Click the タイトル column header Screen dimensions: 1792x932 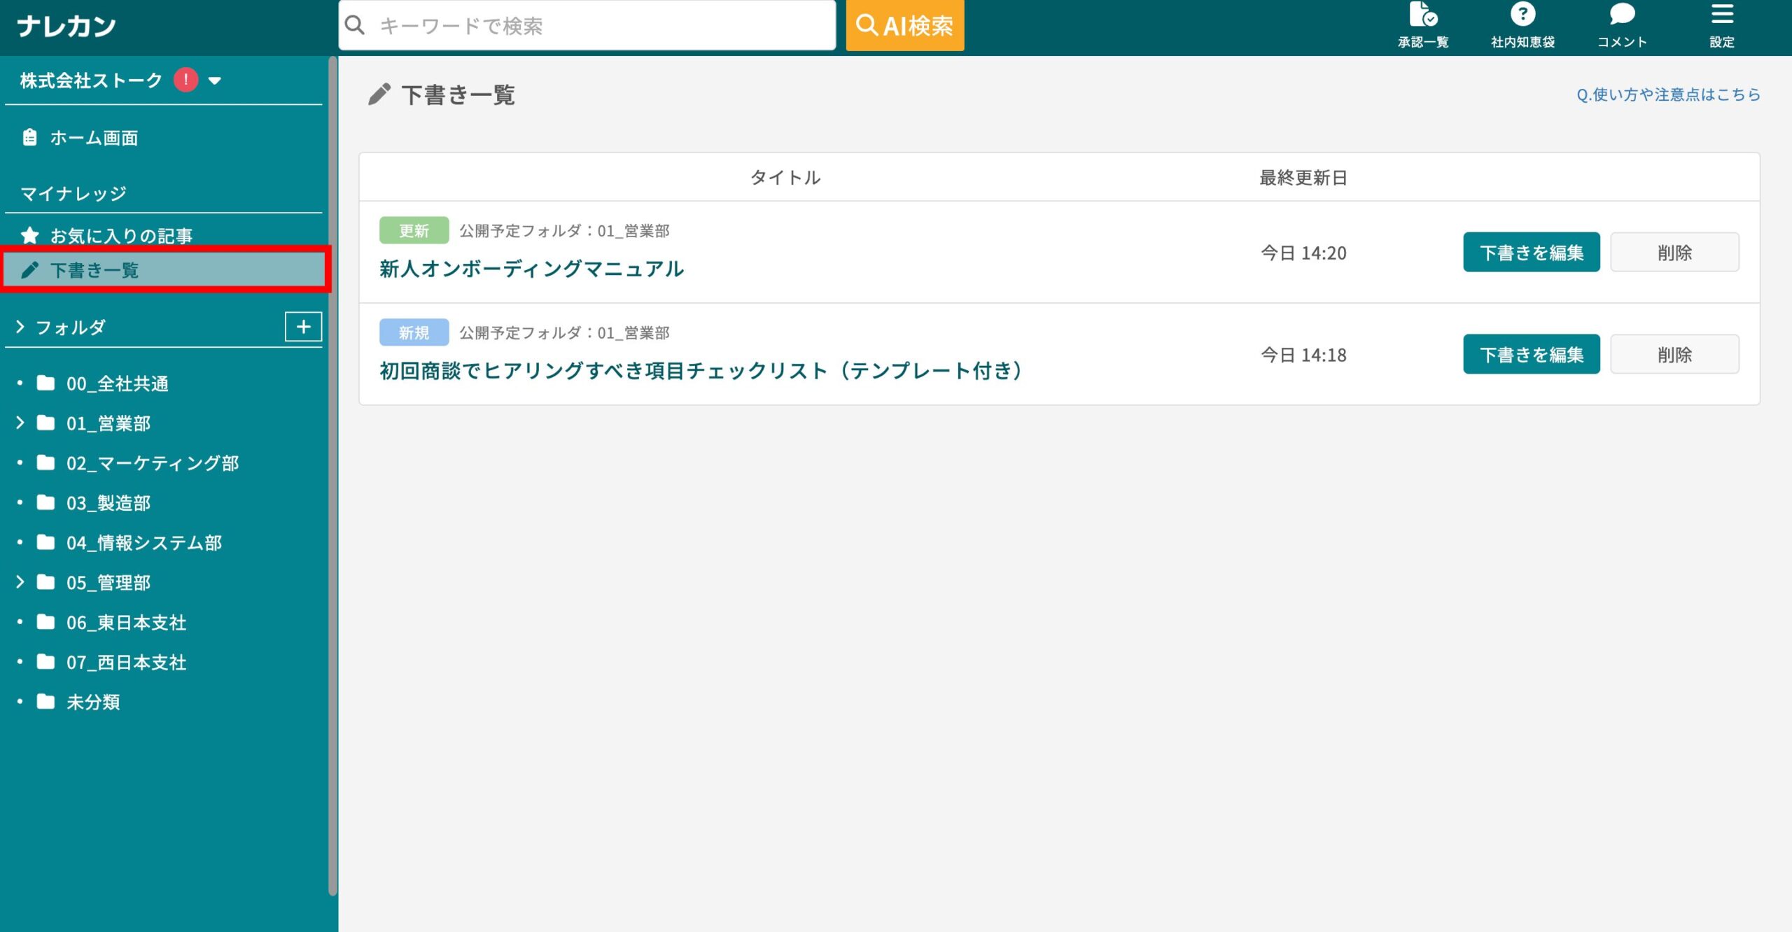click(785, 178)
